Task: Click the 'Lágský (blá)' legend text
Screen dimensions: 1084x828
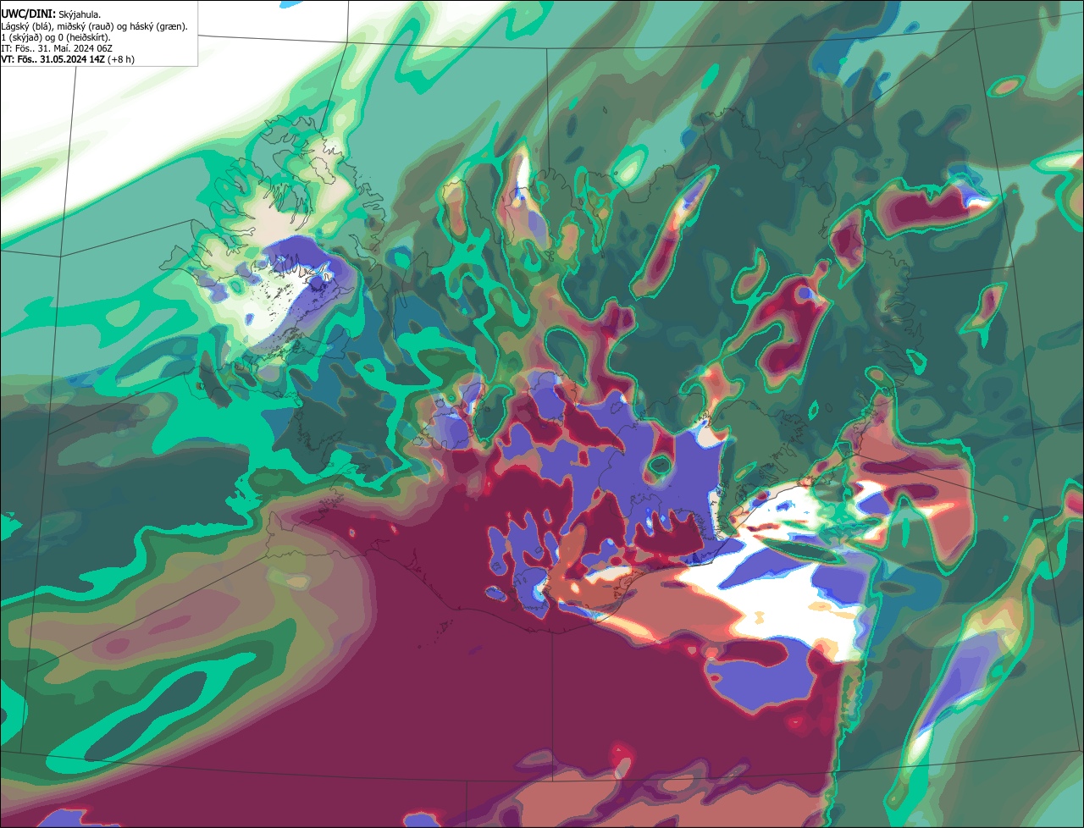Action: (26, 27)
